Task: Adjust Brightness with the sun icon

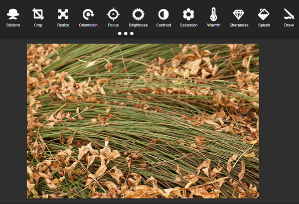Action: [x=138, y=14]
